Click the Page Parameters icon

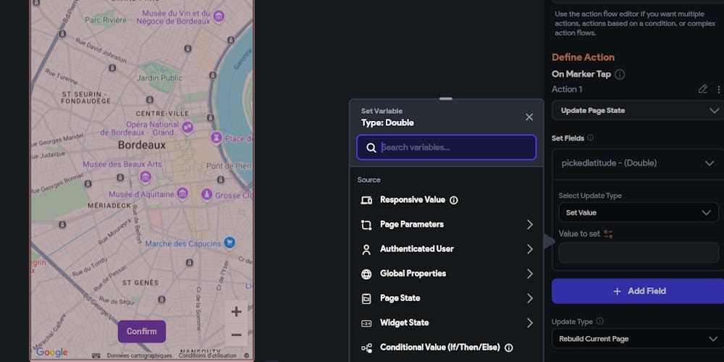366,225
